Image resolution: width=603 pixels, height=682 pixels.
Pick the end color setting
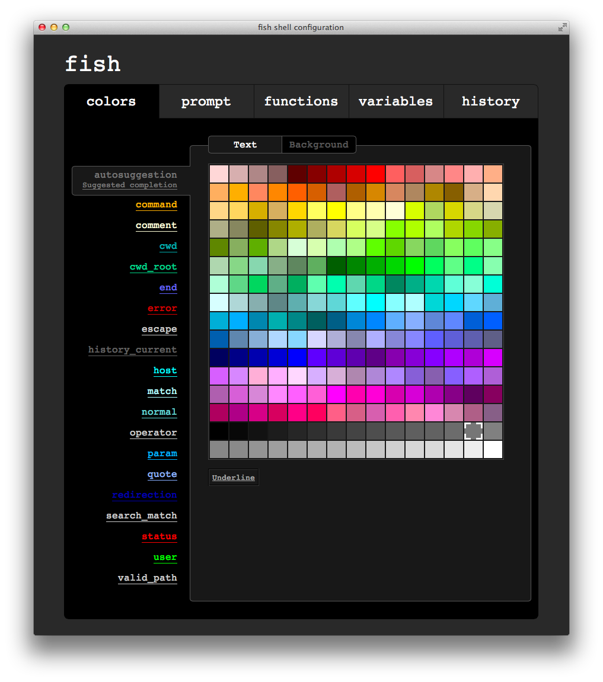pyautogui.click(x=168, y=287)
